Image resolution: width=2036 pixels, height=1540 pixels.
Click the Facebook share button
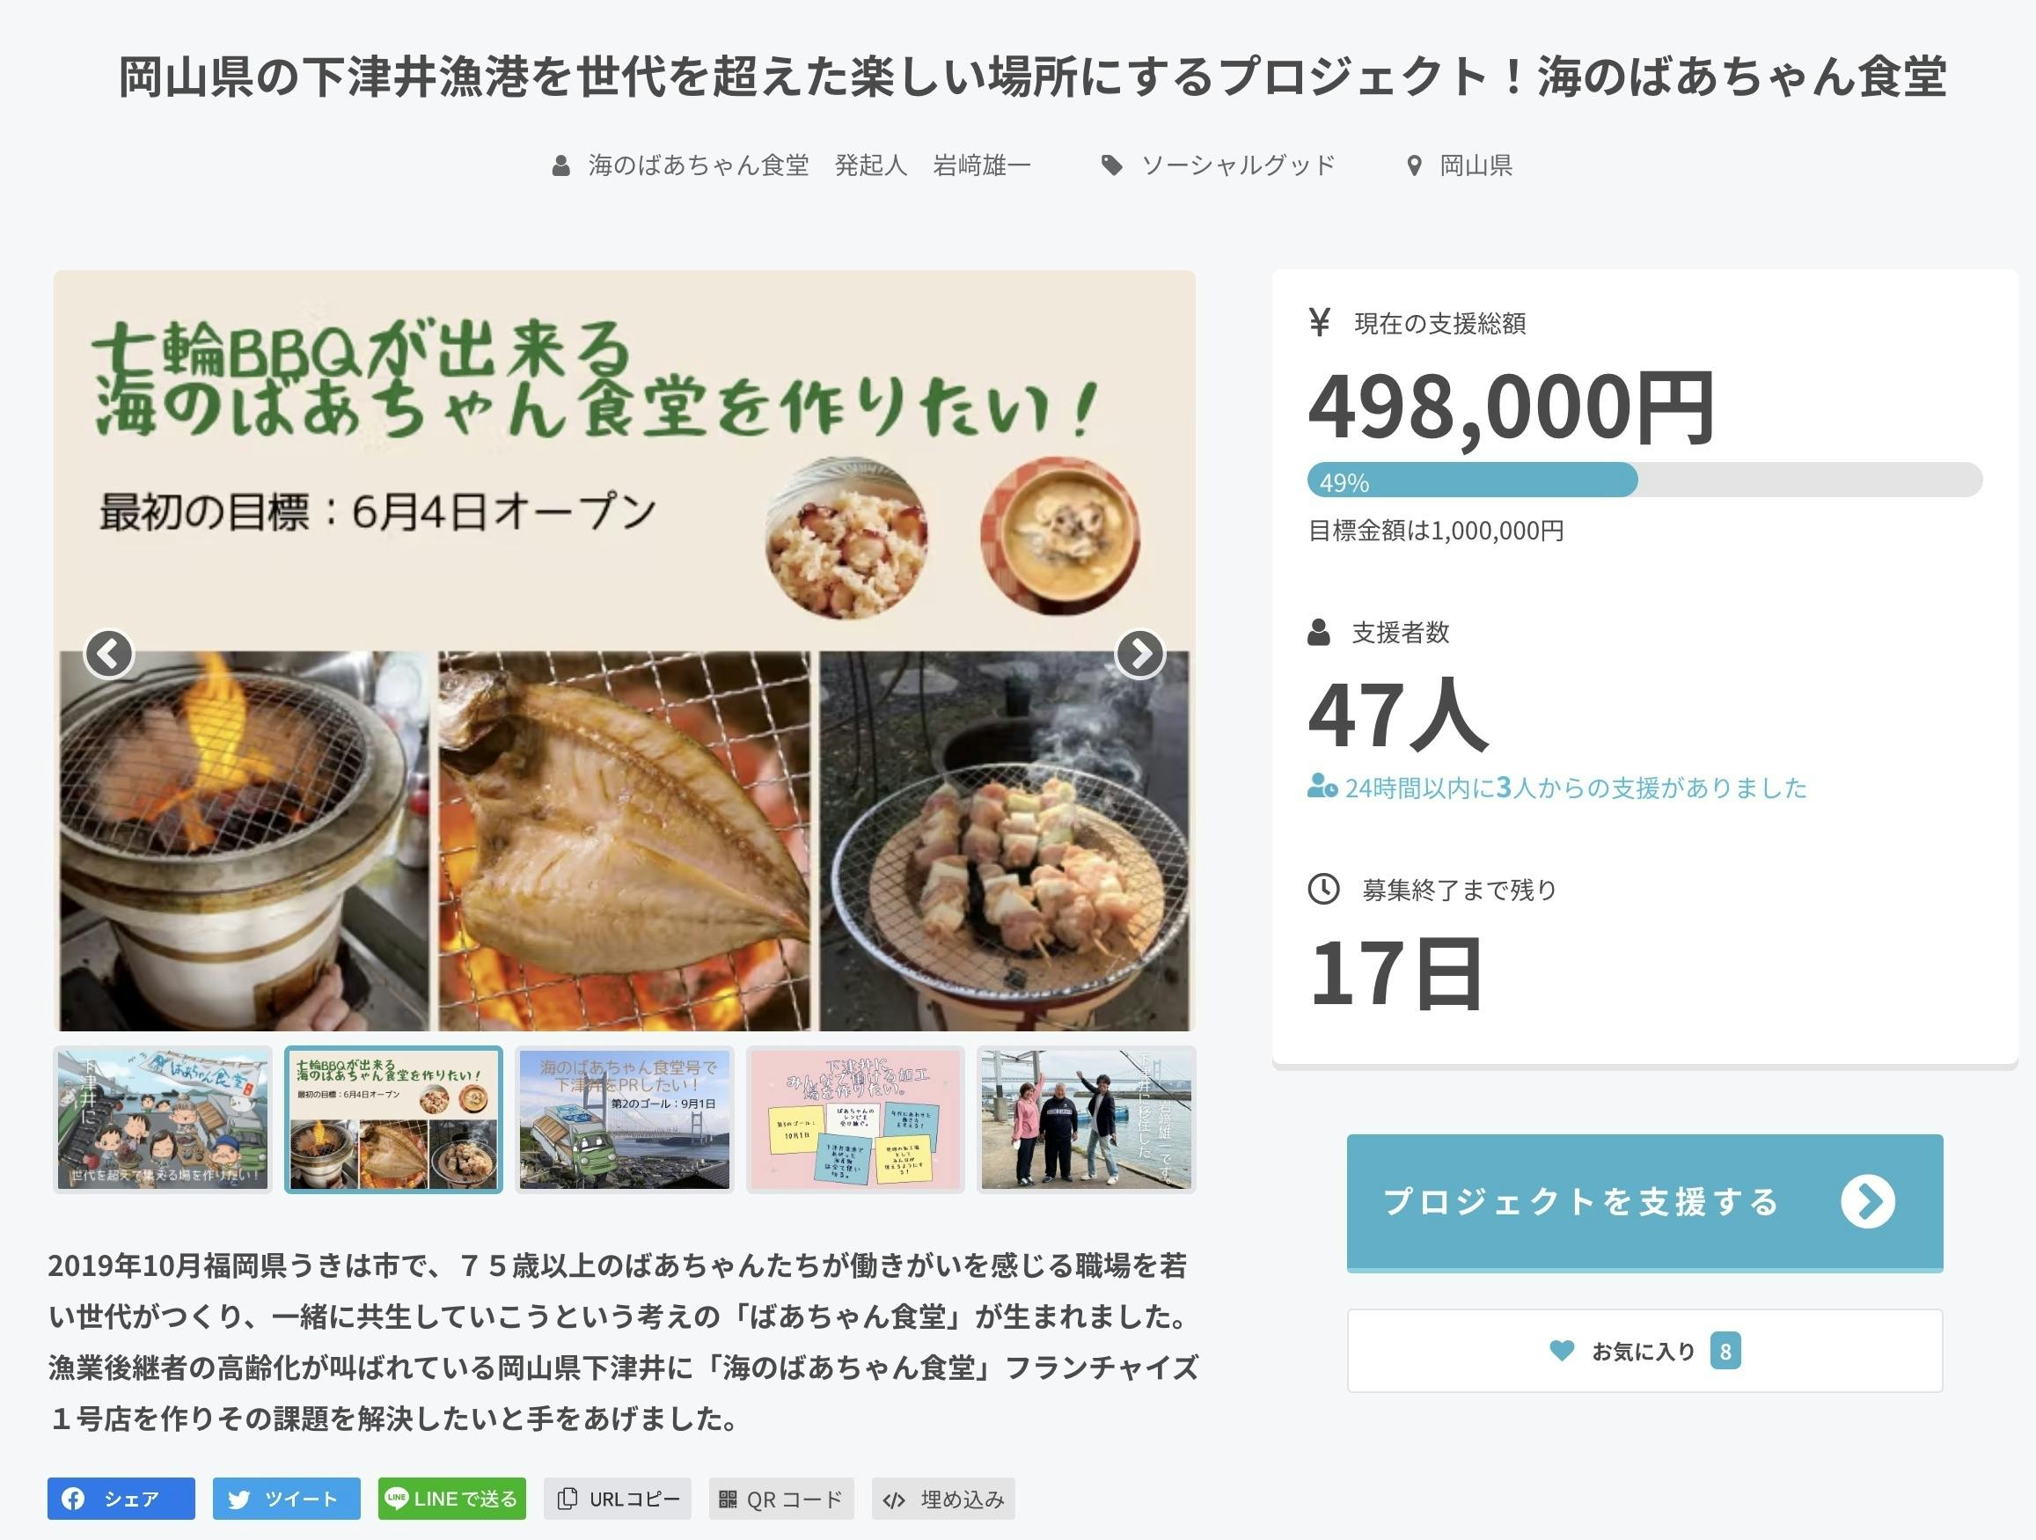coord(121,1499)
